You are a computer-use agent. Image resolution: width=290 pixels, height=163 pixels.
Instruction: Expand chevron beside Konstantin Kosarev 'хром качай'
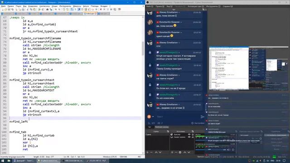point(181,32)
